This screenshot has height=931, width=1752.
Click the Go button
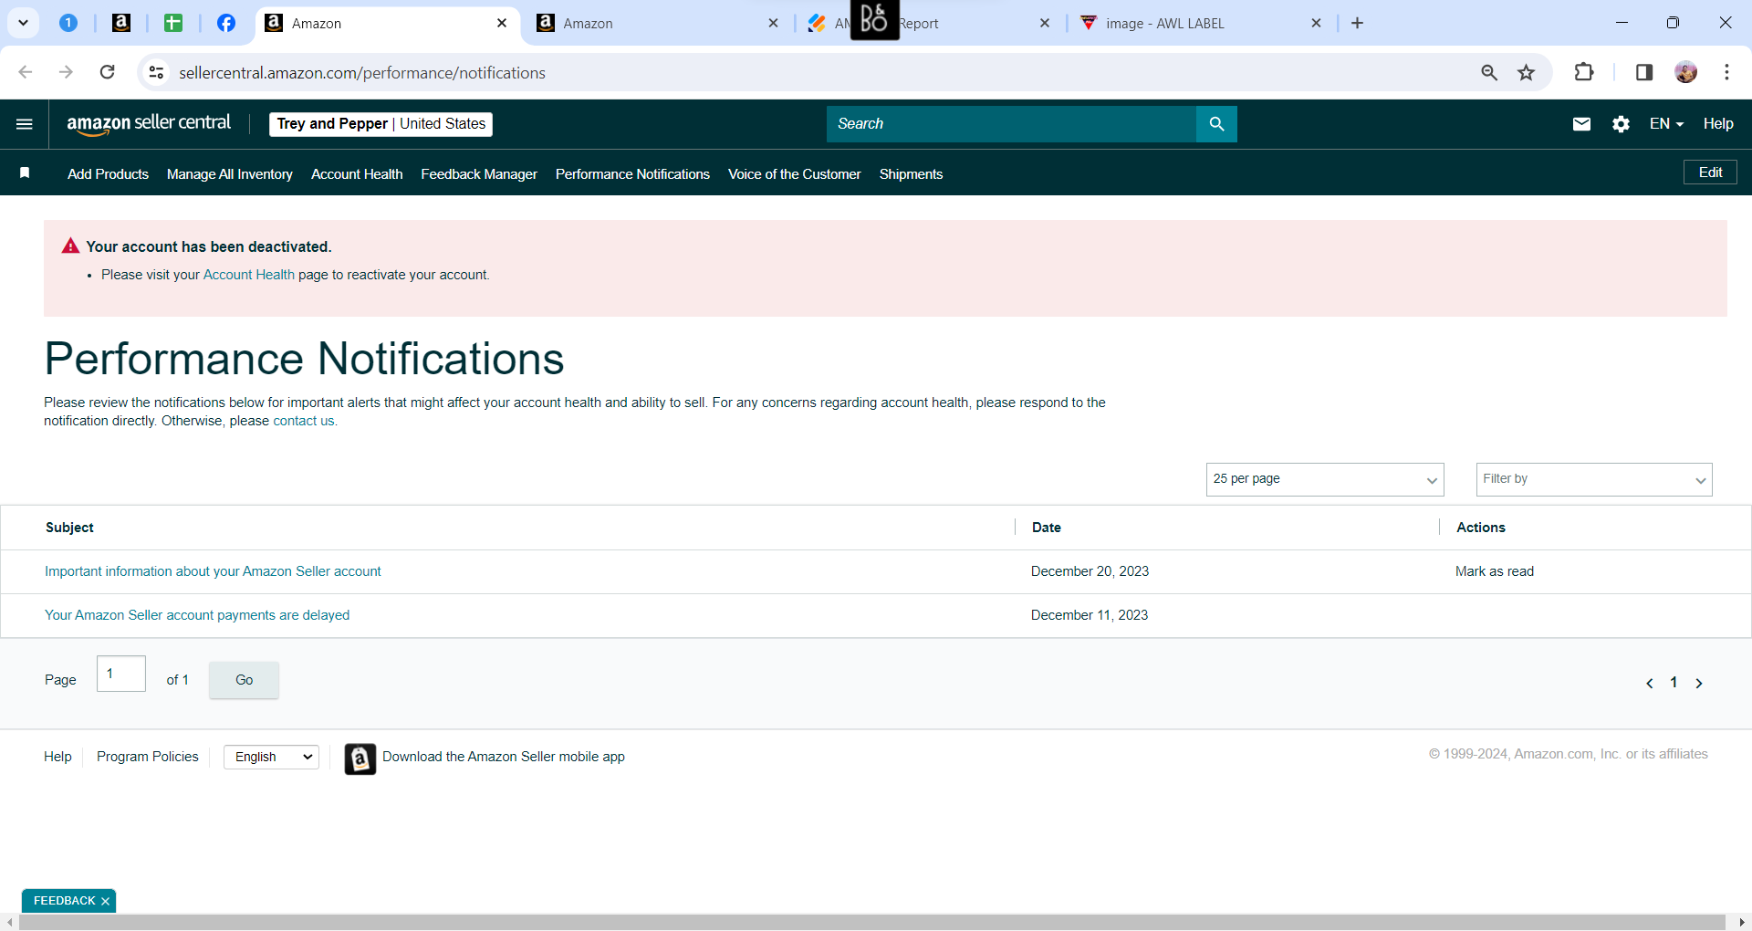click(x=244, y=680)
